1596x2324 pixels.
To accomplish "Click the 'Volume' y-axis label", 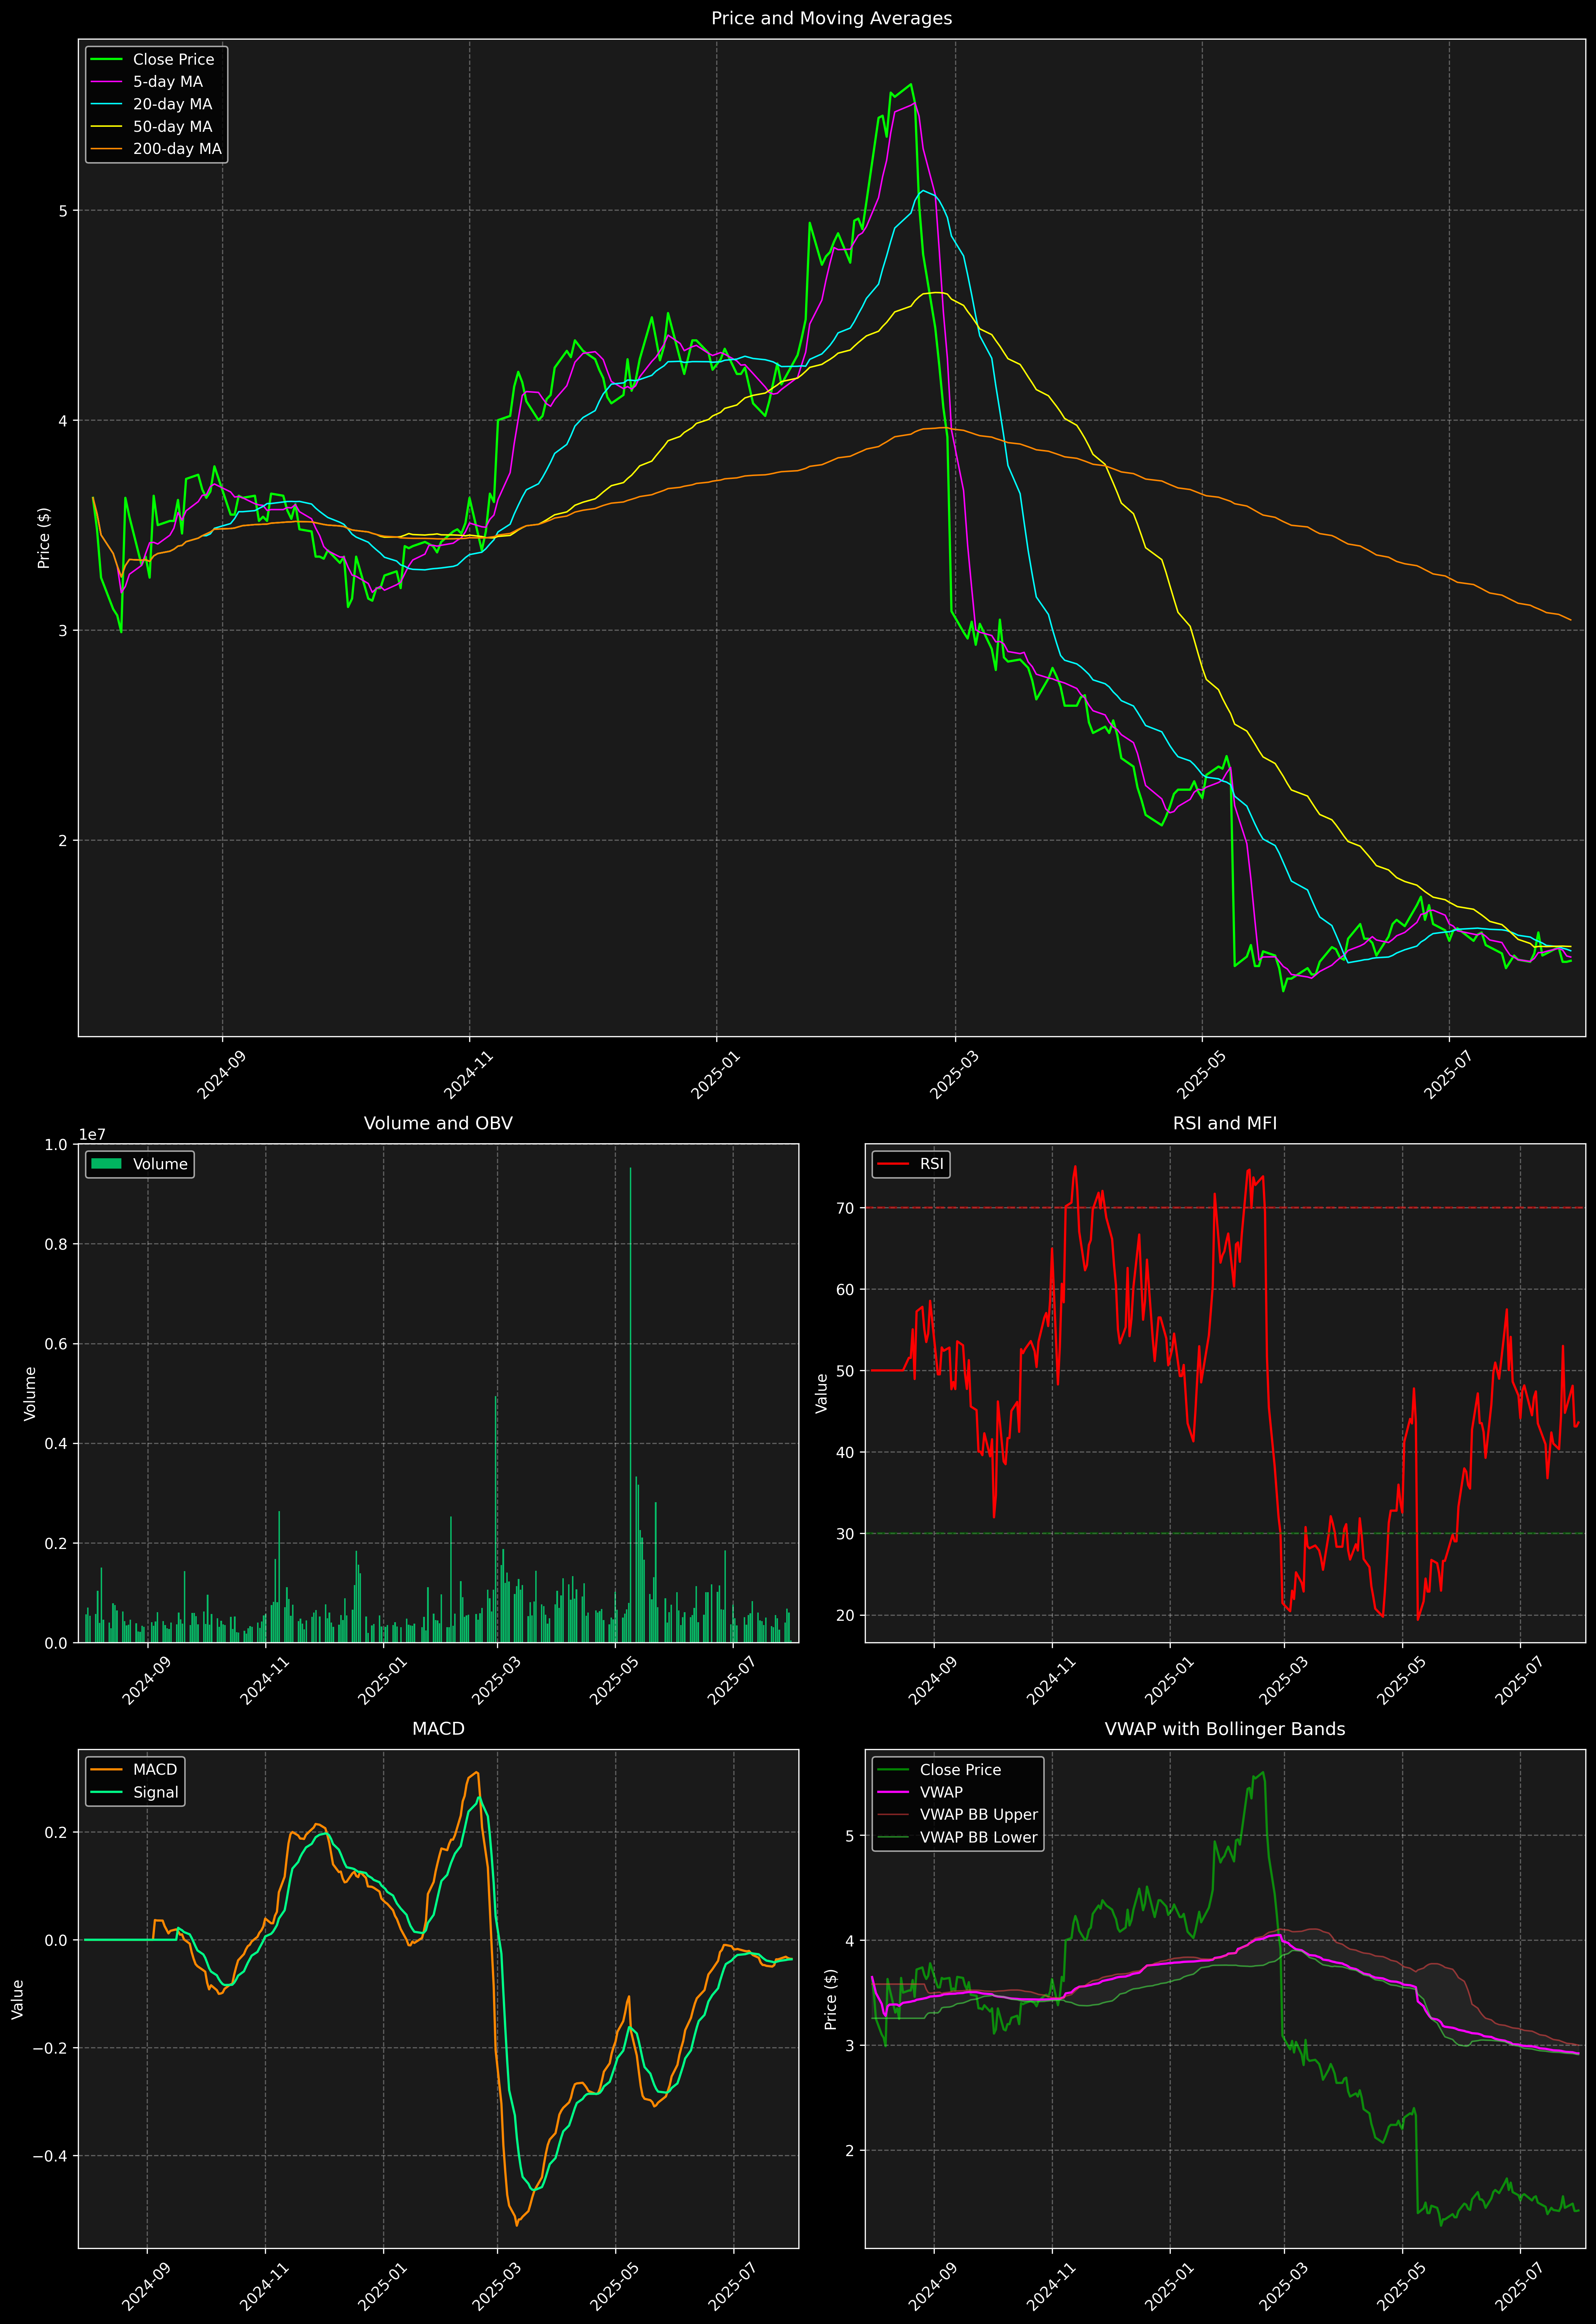I will click(x=30, y=1393).
